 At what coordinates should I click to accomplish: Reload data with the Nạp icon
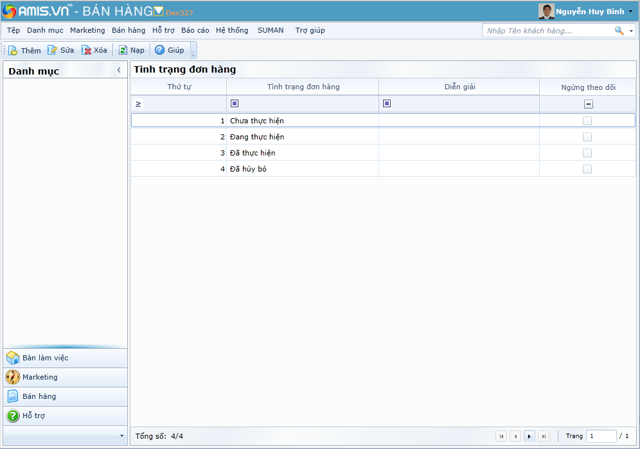(123, 50)
